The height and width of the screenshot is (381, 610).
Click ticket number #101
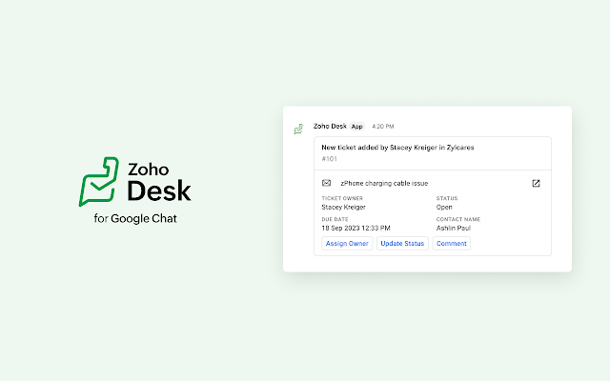[329, 159]
